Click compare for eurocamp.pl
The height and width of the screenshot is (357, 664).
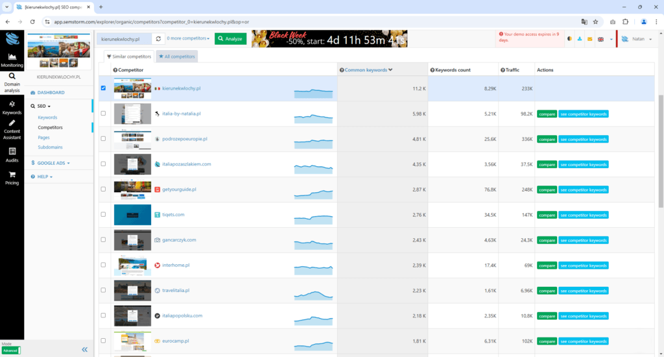point(547,341)
